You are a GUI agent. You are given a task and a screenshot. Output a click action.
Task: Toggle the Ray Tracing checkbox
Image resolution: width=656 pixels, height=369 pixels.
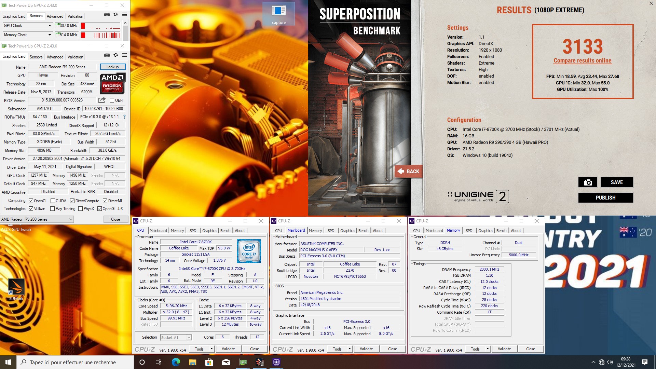[52, 209]
